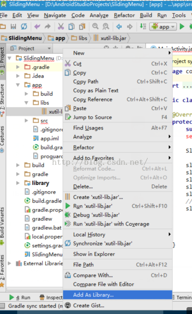
Task: Collapse the app module node
Action: coord(18,85)
